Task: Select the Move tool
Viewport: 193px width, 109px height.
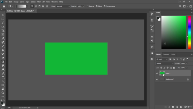Action: tap(3, 15)
